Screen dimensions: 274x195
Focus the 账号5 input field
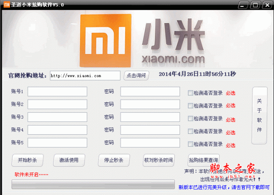[58, 143]
